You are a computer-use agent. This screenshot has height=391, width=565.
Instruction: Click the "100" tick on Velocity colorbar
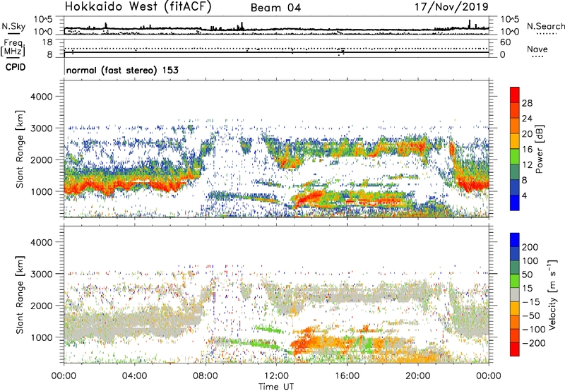click(x=530, y=260)
